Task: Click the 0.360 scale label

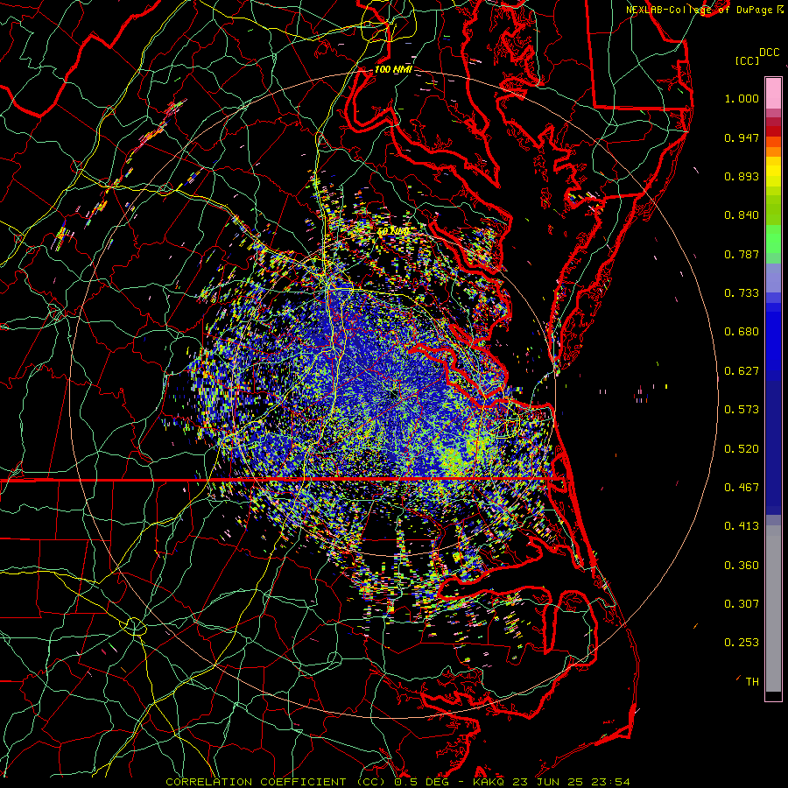Action: [x=742, y=566]
